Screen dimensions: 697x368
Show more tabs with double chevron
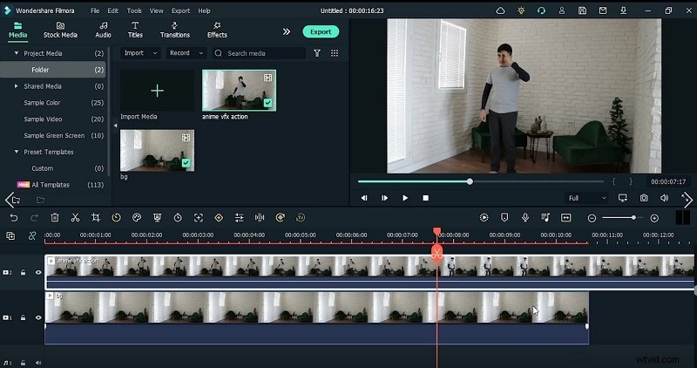coord(287,31)
